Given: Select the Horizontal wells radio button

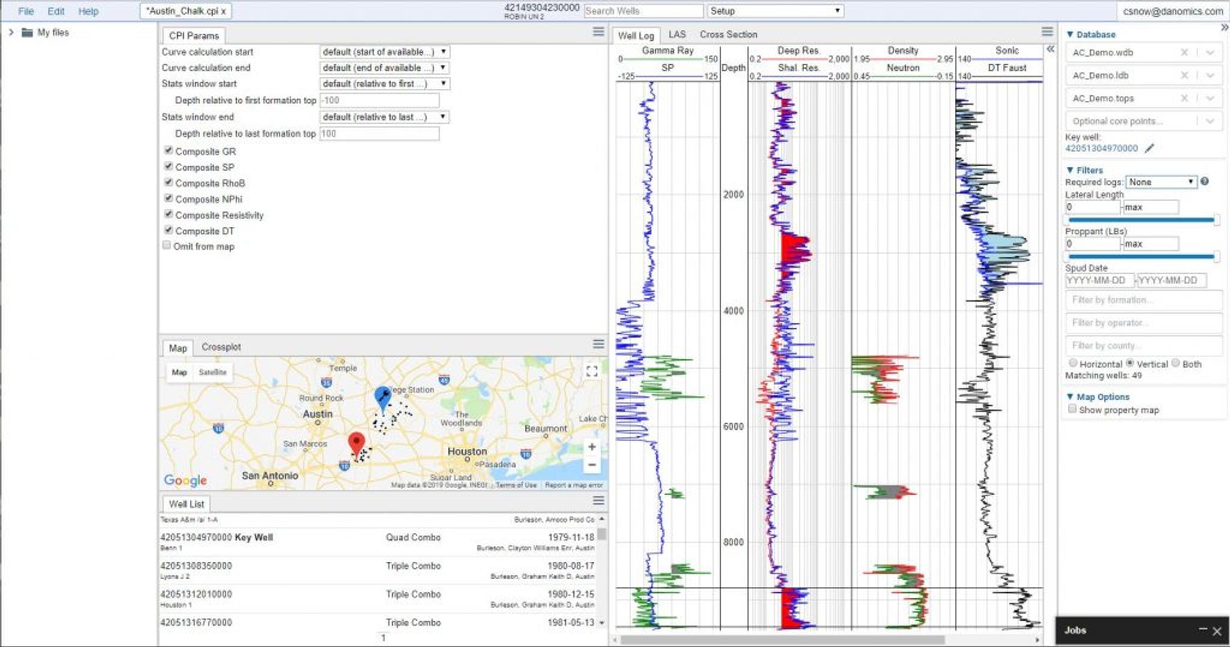Looking at the screenshot, I should (1073, 363).
